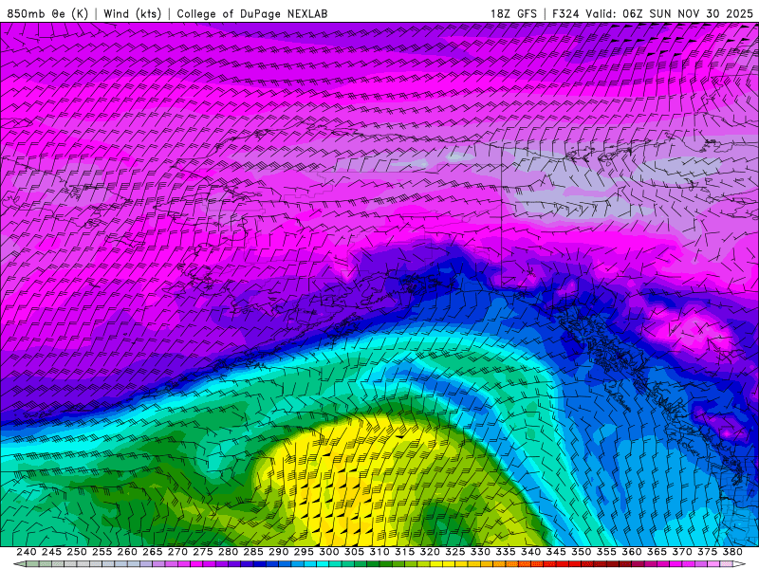Viewport: 759px width, 569px height.
Task: Click the 245 value on the color scale
Action: pyautogui.click(x=51, y=552)
